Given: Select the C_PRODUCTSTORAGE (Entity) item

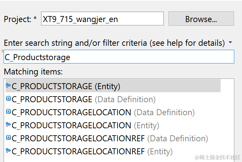Looking at the screenshot, I should 66,86.
